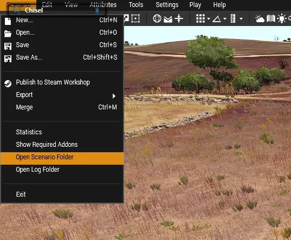
Task: Click the area selection widget icon
Action: (135, 18)
